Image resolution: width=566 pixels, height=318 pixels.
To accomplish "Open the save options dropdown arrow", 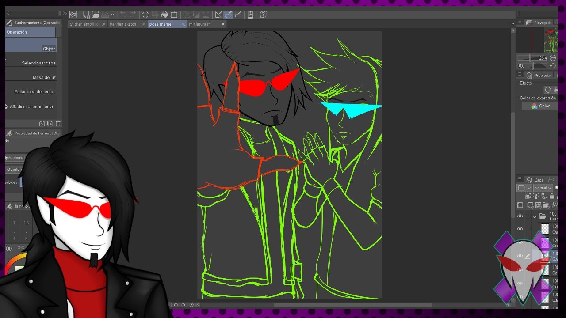I will [x=112, y=15].
